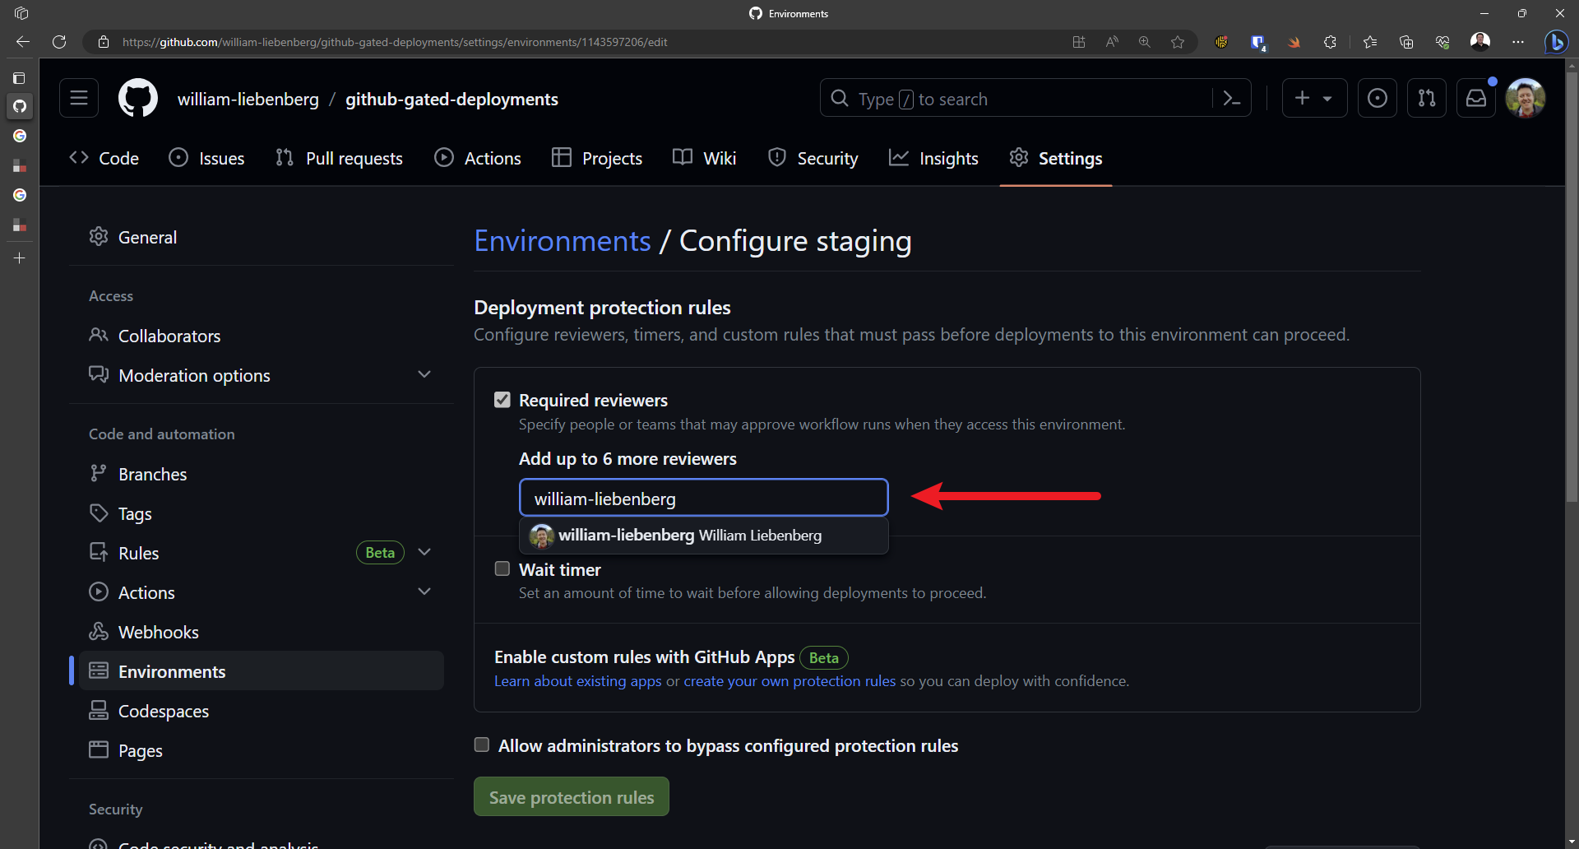
Task: Check Allow administrators to bypass protection rules
Action: (x=481, y=745)
